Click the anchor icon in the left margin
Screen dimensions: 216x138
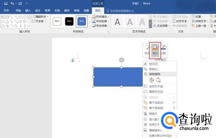tap(73, 60)
